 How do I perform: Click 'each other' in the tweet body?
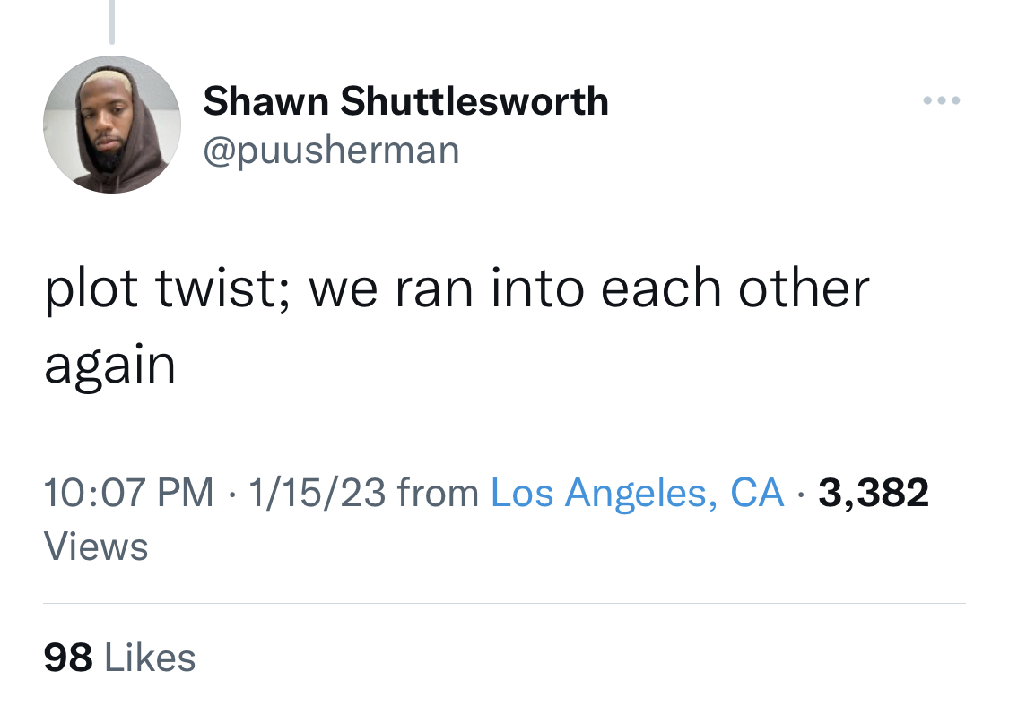click(735, 289)
